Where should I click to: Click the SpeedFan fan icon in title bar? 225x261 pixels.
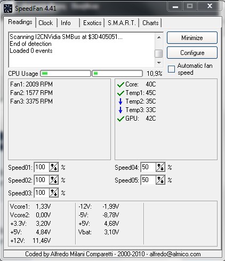(8, 9)
